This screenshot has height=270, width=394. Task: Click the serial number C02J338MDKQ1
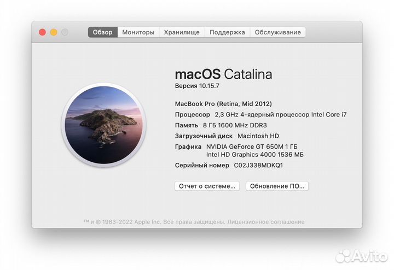click(x=258, y=166)
